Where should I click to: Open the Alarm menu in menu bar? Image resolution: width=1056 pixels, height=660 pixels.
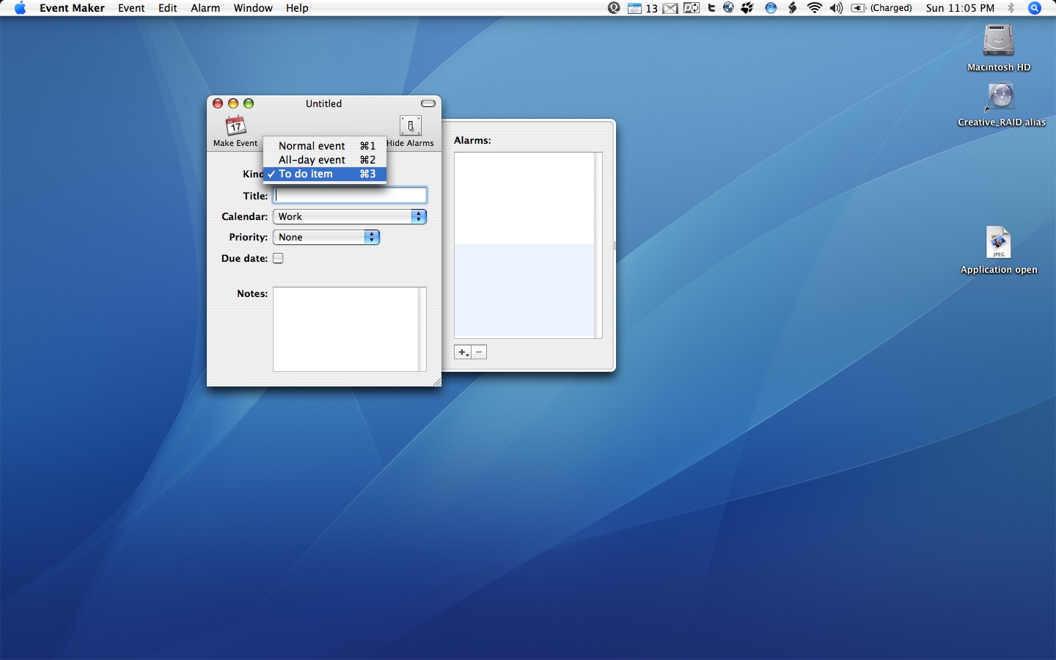point(205,8)
